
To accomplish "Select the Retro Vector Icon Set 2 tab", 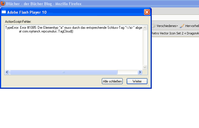I will (x=175, y=33).
